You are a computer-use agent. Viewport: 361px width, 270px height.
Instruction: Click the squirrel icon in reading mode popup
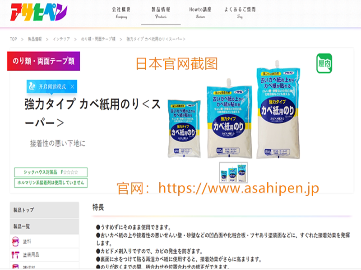(32, 86)
